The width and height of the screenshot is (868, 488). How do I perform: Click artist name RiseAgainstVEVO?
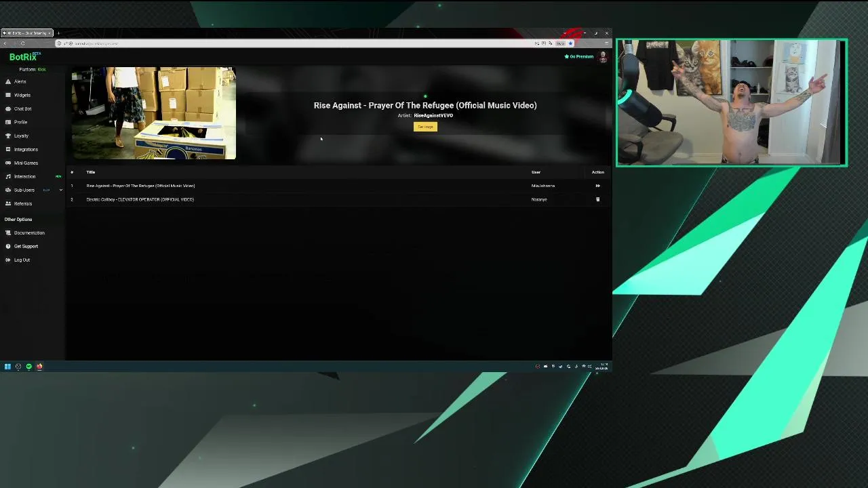point(433,115)
